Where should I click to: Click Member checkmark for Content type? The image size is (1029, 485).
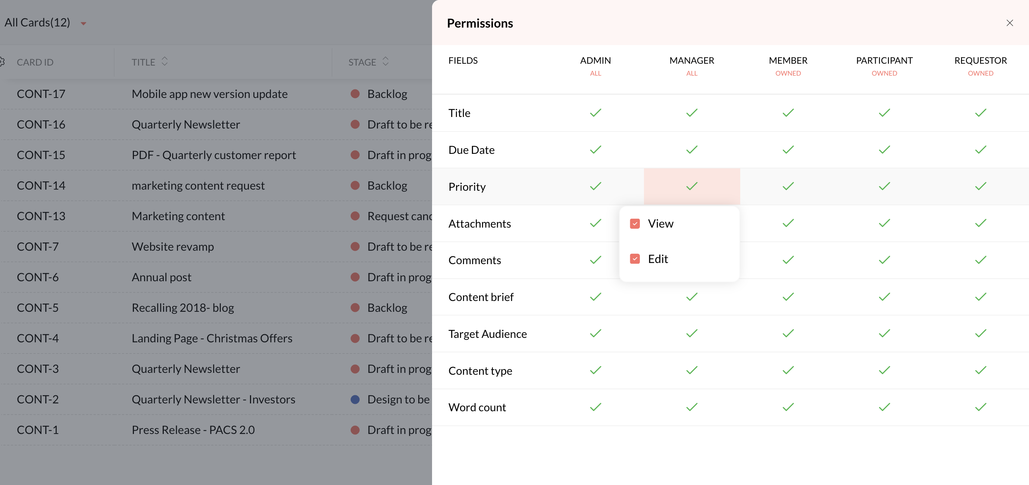pos(788,371)
